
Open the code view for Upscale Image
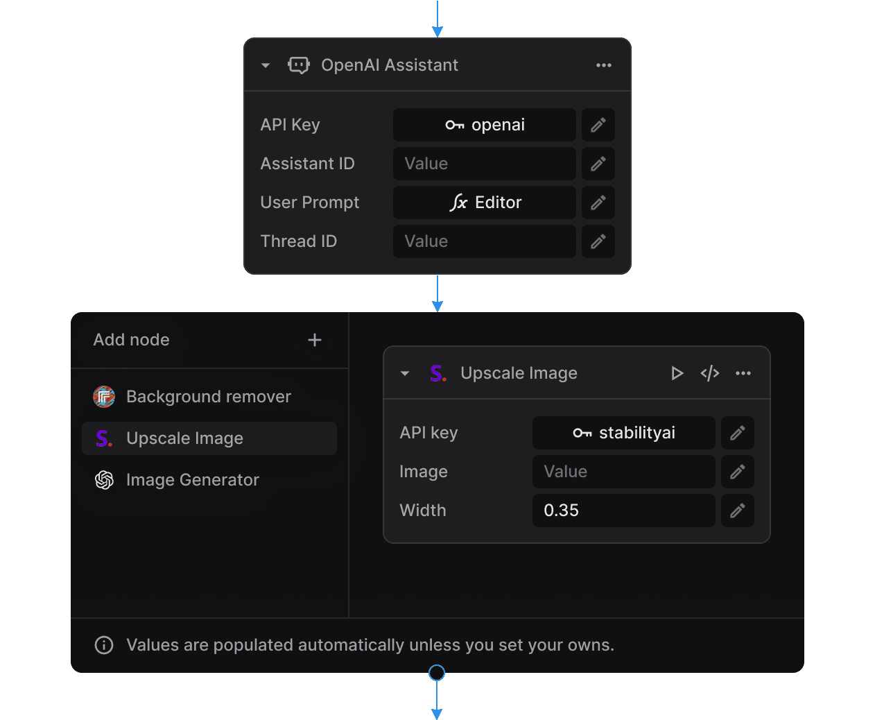coord(709,372)
